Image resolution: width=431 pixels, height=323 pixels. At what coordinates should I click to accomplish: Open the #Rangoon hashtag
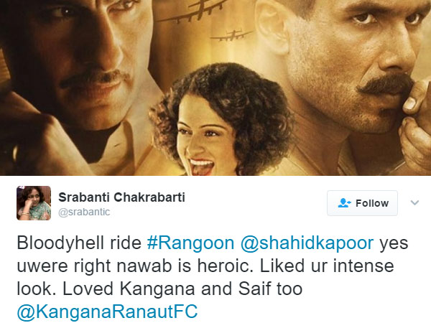pyautogui.click(x=190, y=243)
